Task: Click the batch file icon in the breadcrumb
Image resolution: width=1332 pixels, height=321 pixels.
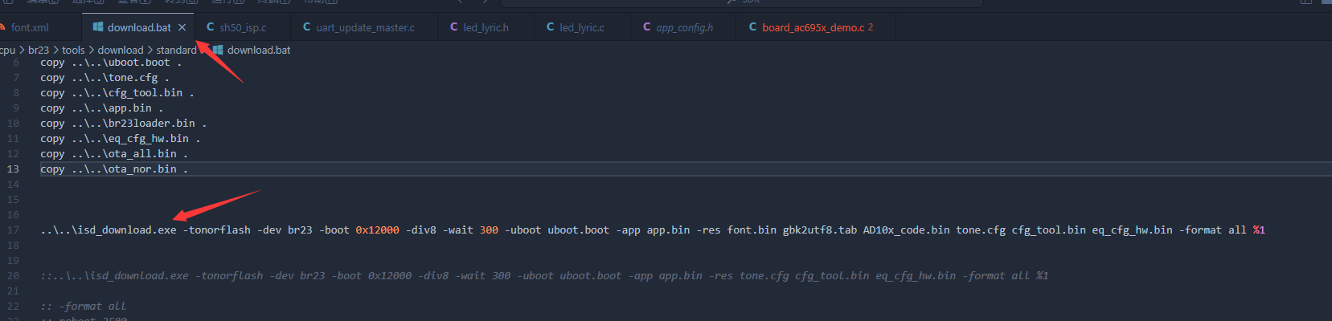Action: [218, 50]
